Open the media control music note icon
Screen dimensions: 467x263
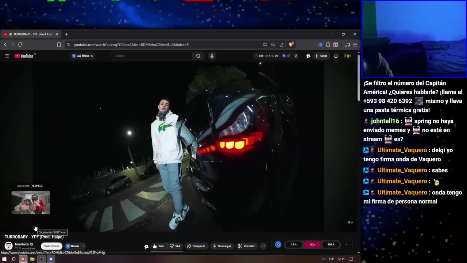(x=347, y=45)
